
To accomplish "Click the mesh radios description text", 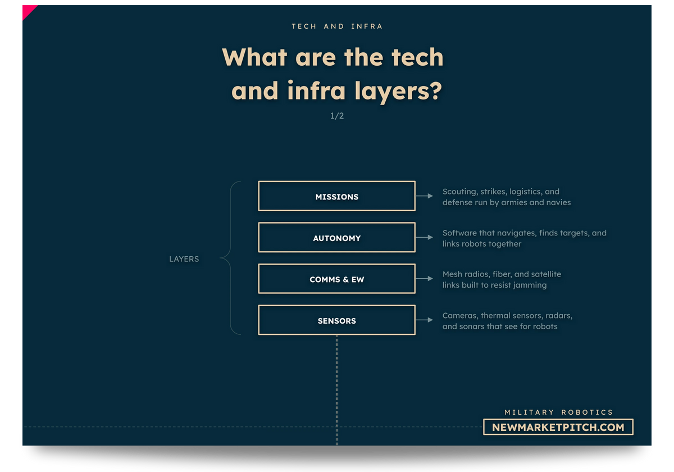I will pyautogui.click(x=502, y=279).
